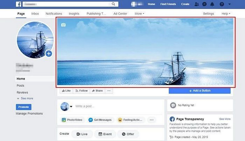This screenshot has height=141, width=245.
Task: Expand See more in the sidebar
Action: click(25, 98)
